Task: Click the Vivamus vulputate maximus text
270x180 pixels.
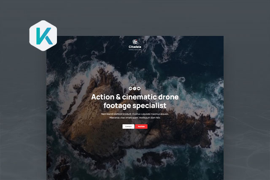Action: pyautogui.click(x=149, y=114)
